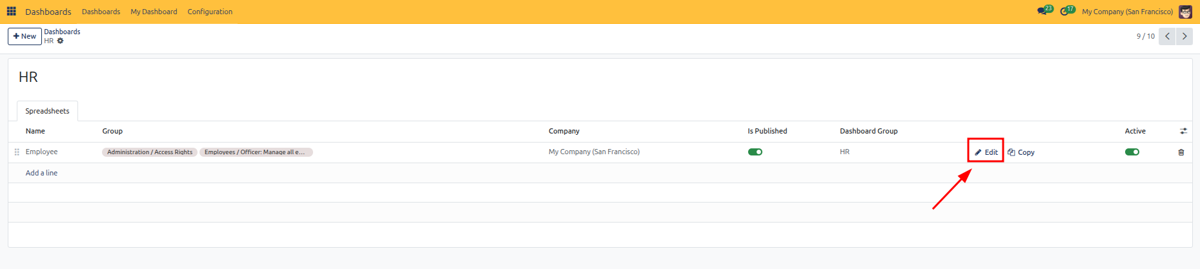This screenshot has height=269, width=1200.
Task: Click the 9 / 10 pager counter
Action: tap(1146, 36)
